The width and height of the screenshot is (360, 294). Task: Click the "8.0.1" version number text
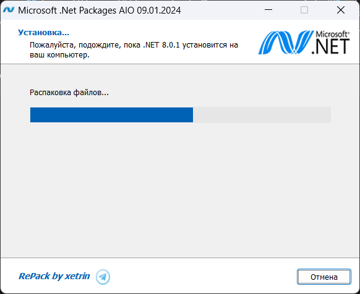[171, 45]
